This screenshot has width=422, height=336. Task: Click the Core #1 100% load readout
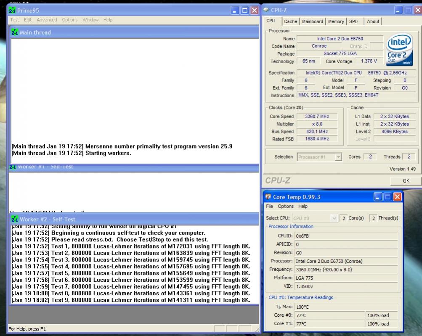(x=382, y=324)
